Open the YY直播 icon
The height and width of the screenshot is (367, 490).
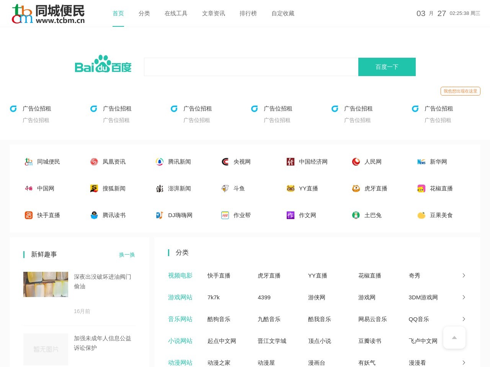point(290,188)
